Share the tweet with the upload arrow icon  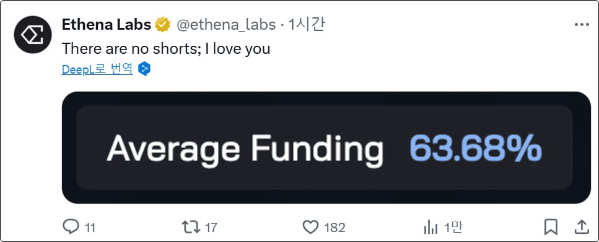[x=582, y=227]
